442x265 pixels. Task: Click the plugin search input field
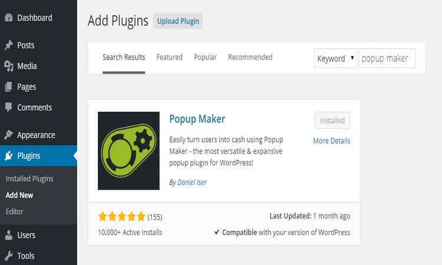(387, 58)
